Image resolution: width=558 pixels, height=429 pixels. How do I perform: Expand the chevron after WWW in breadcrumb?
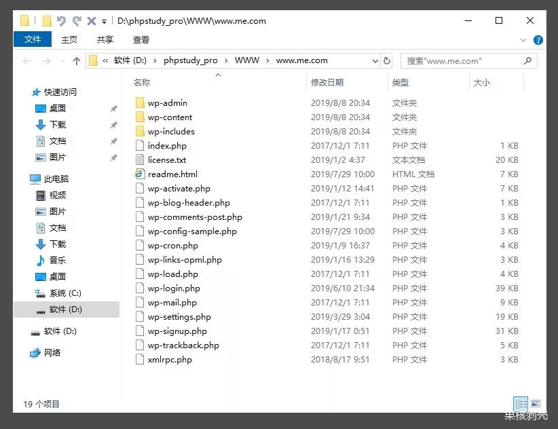coord(267,61)
